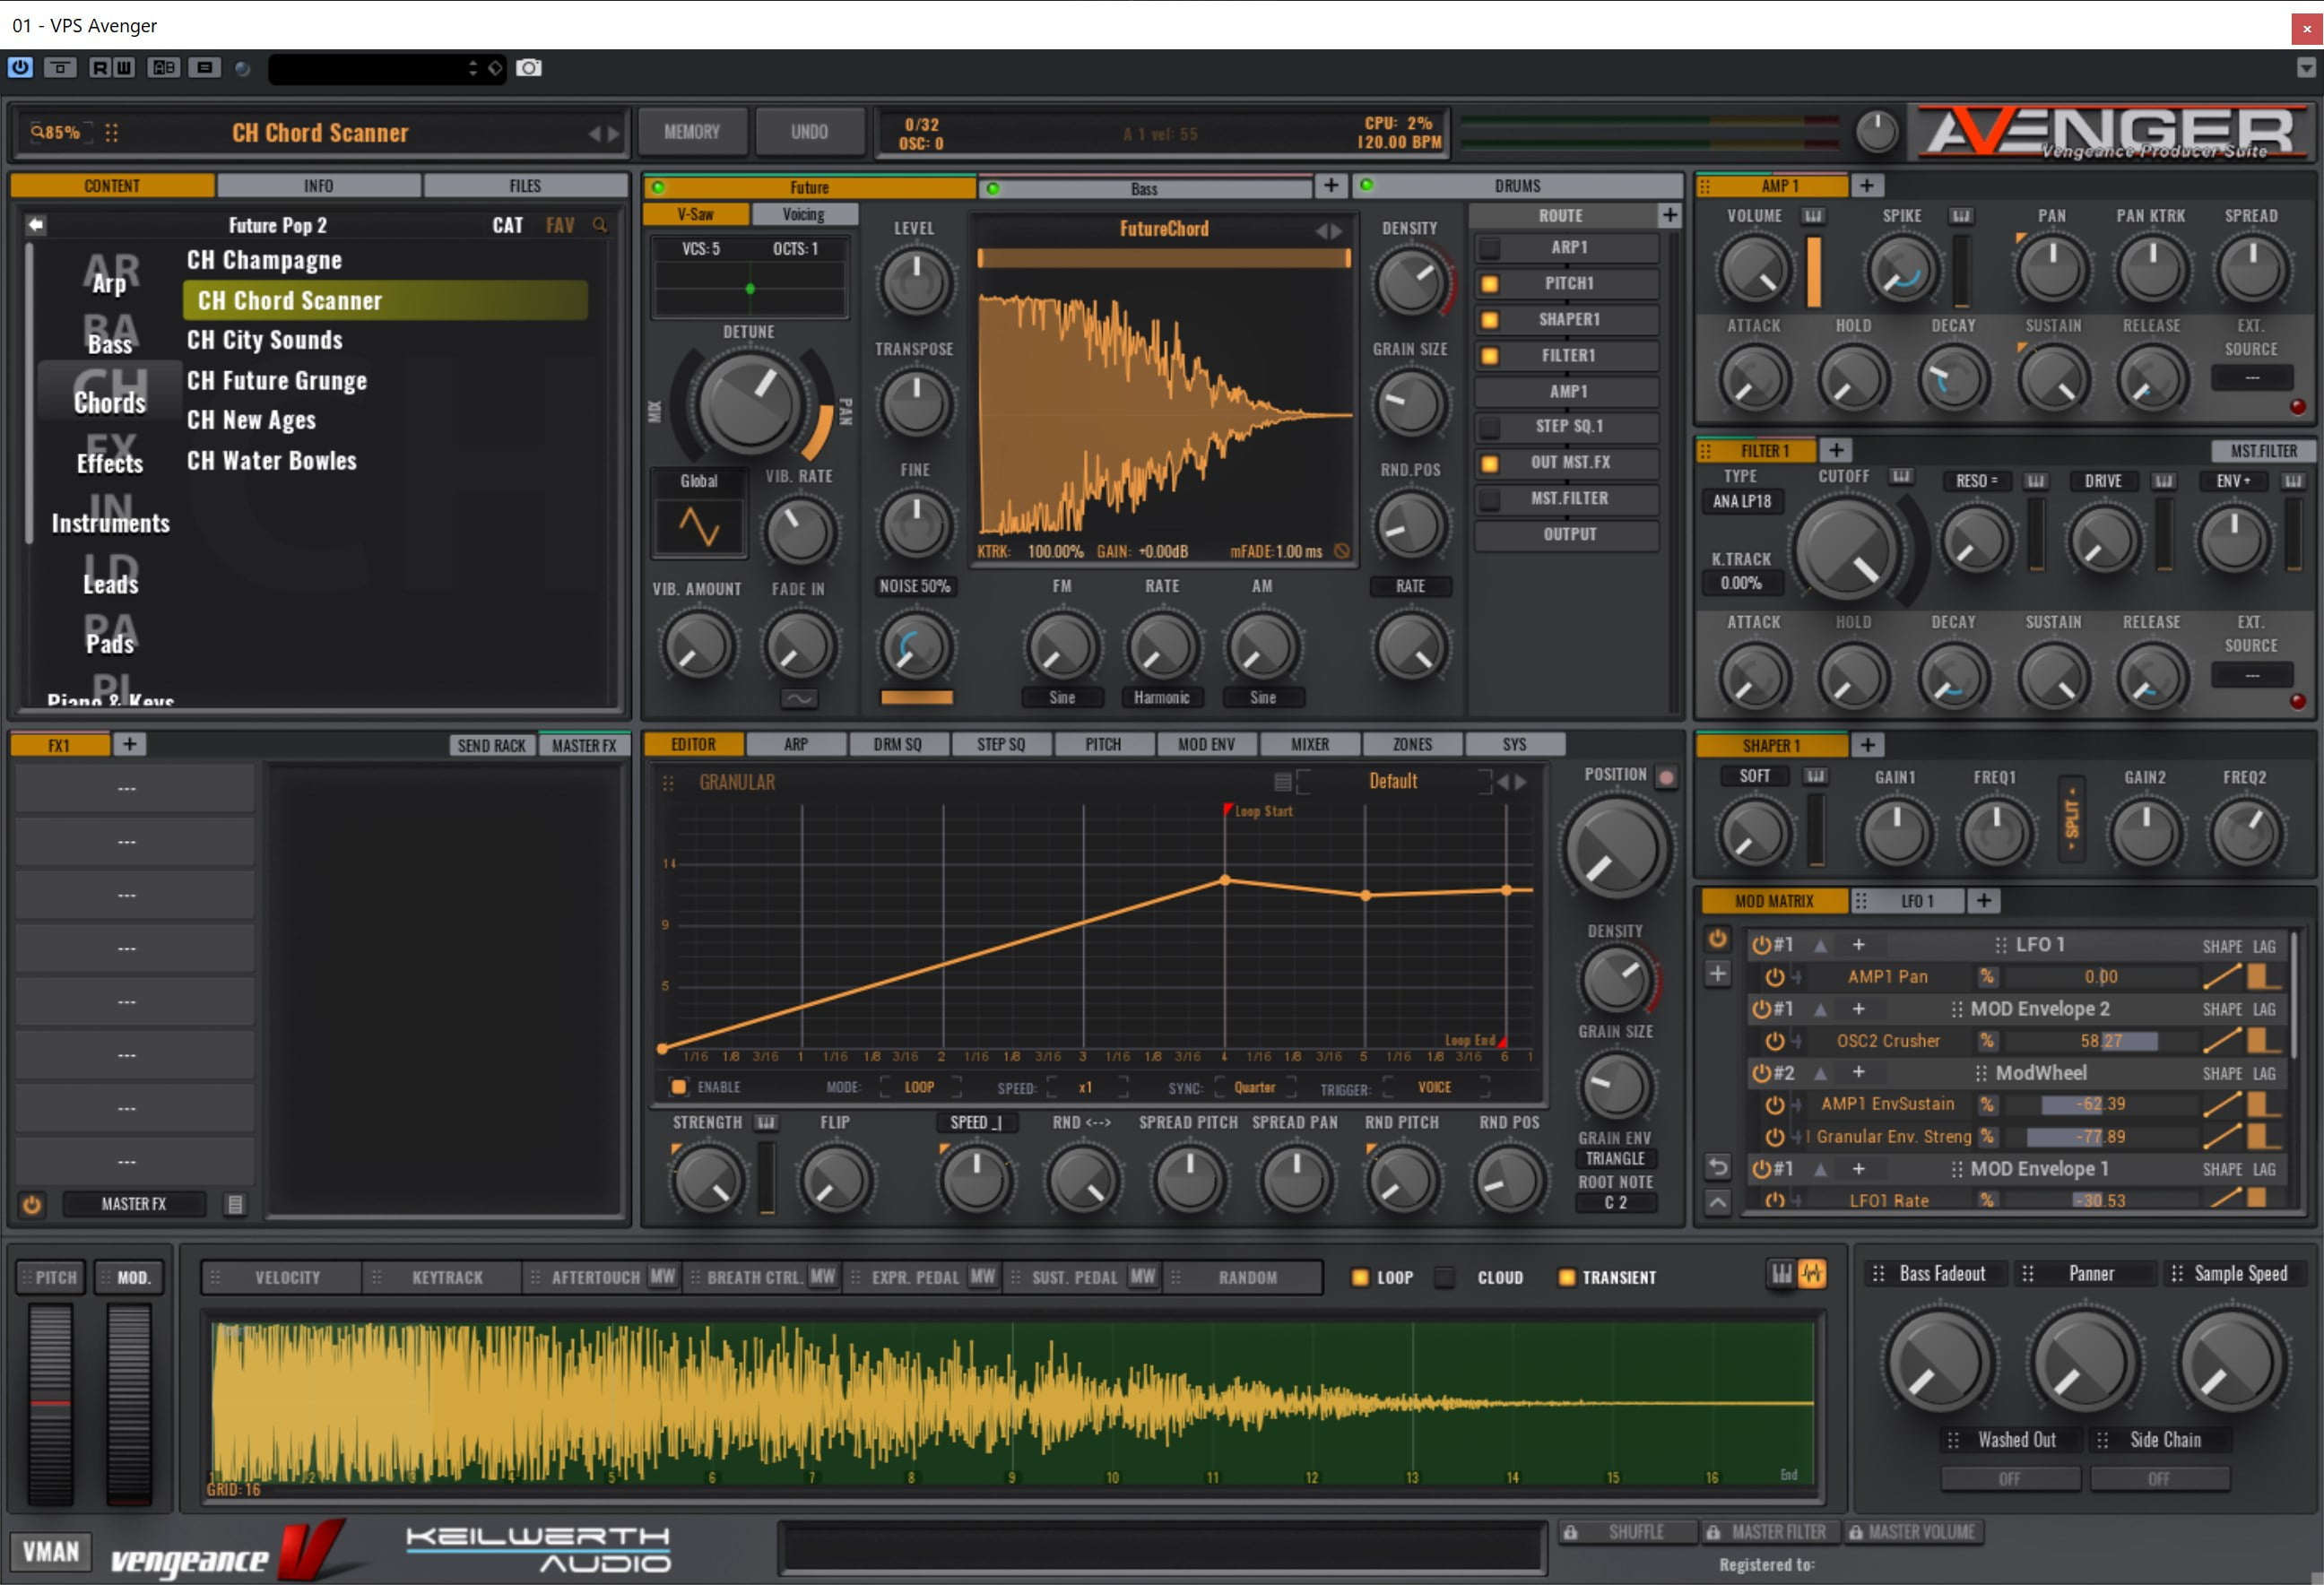Toggle the PITCH1 route checkbox

tap(1489, 284)
